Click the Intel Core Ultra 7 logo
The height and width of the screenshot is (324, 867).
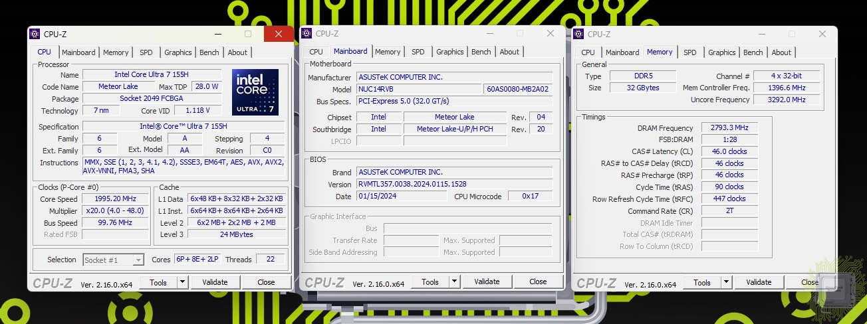coord(255,92)
